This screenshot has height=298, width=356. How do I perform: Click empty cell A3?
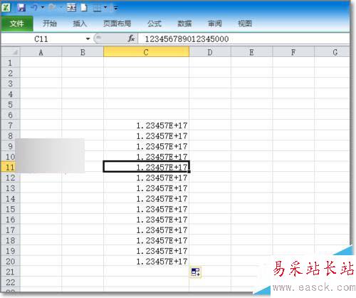41,83
